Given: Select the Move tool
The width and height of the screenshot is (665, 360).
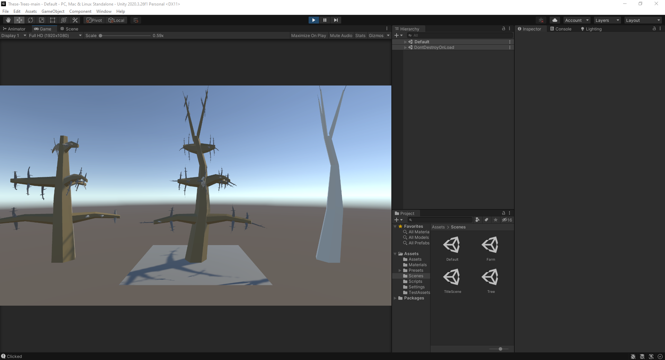Looking at the screenshot, I should click(x=19, y=20).
